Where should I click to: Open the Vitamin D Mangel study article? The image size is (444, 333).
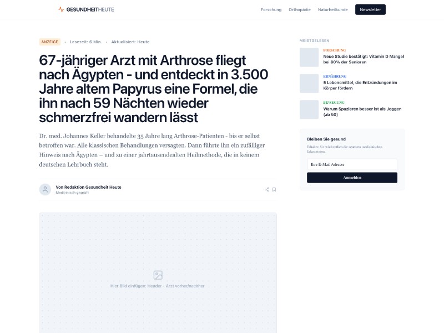tap(364, 59)
